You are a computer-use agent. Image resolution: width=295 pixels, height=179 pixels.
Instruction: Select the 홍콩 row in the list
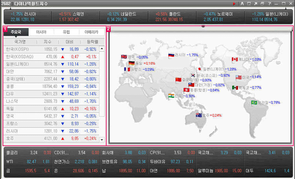point(51,87)
